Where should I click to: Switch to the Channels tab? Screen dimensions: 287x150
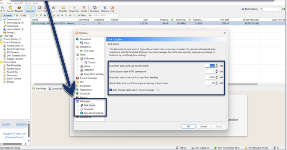click(x=6, y=16)
